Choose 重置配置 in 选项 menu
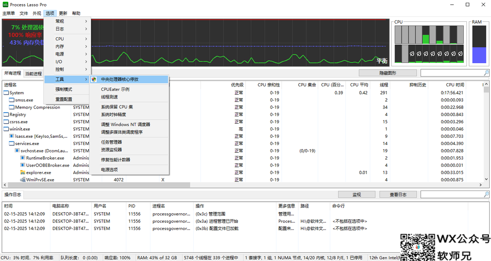The width and height of the screenshot is (491, 261). click(68, 99)
